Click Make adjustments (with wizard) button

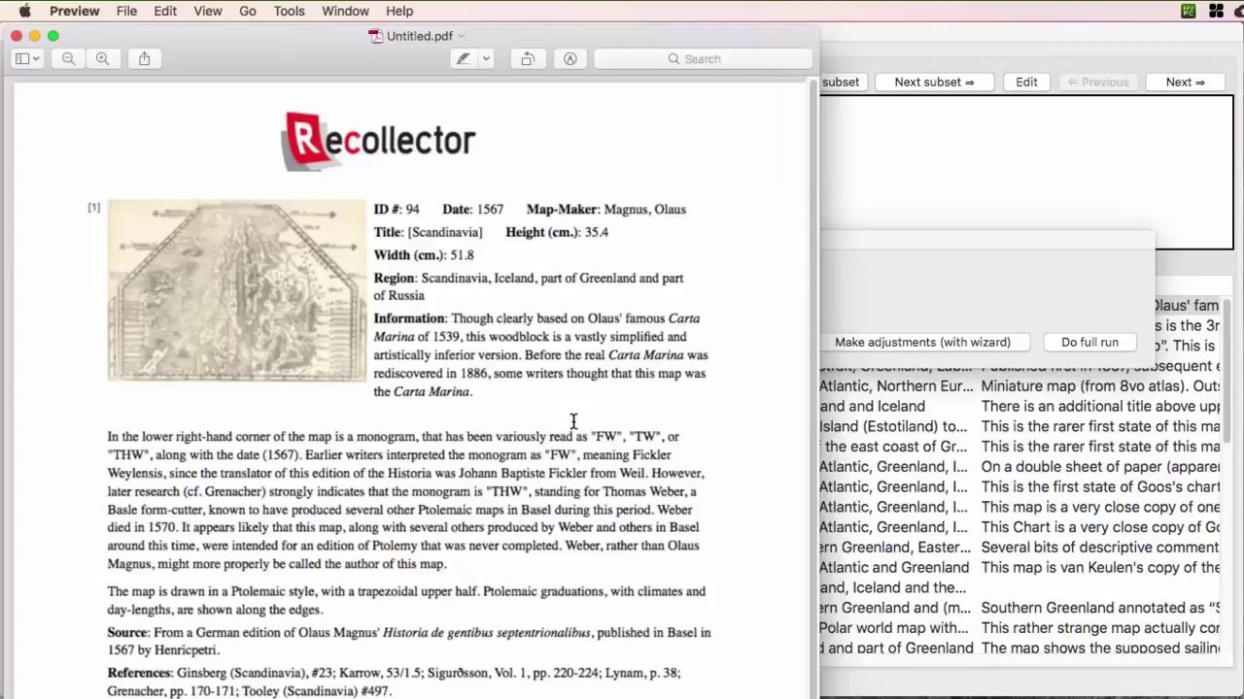point(922,342)
